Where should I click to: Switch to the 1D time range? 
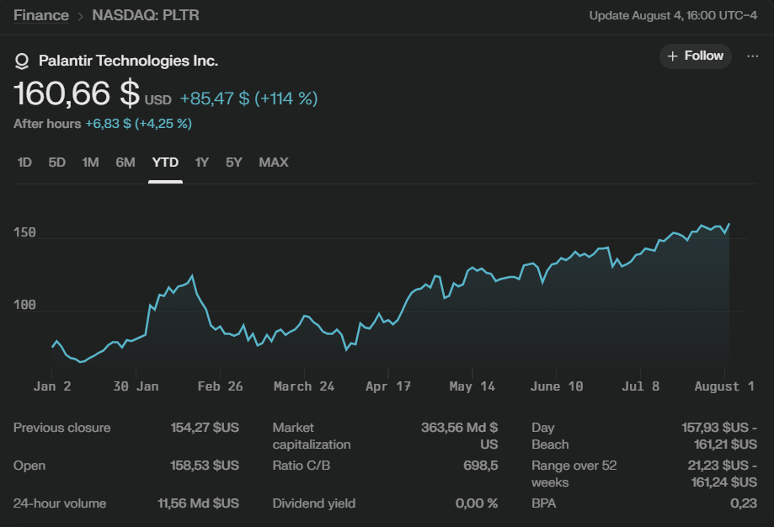click(x=24, y=162)
